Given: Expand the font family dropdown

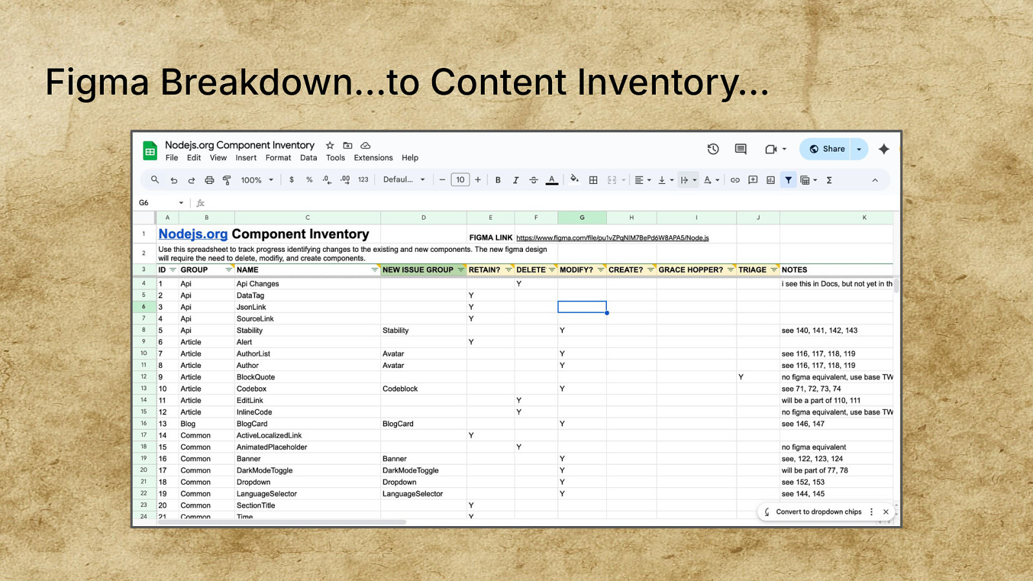Looking at the screenshot, I should tap(404, 180).
